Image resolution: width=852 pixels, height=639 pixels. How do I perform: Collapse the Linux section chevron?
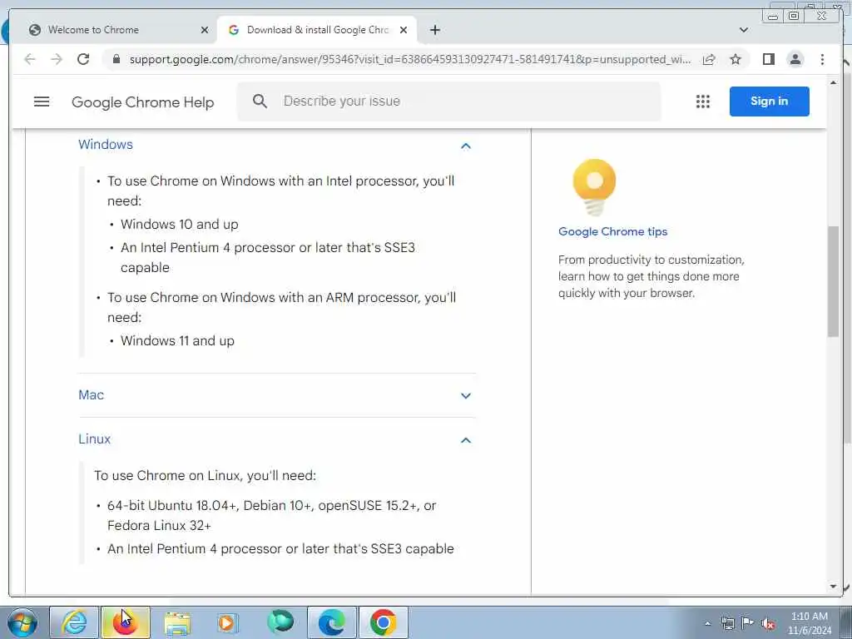coord(466,440)
